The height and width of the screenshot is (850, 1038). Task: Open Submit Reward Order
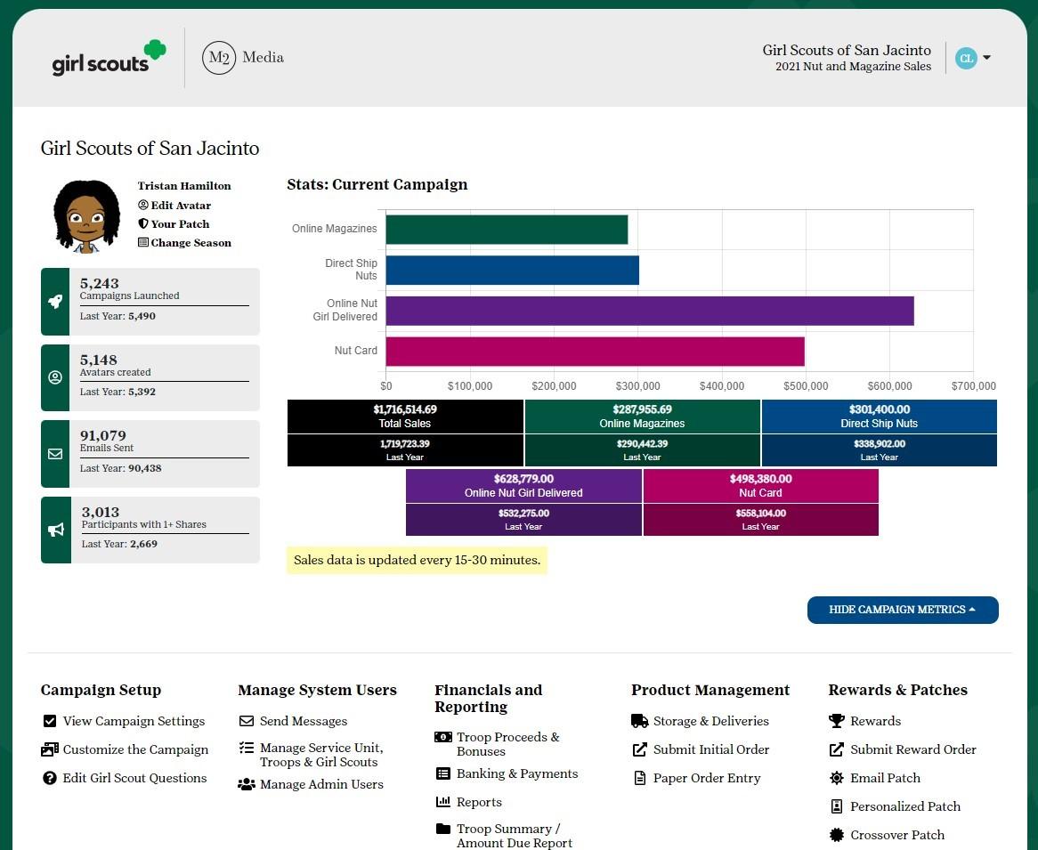pyautogui.click(x=912, y=749)
